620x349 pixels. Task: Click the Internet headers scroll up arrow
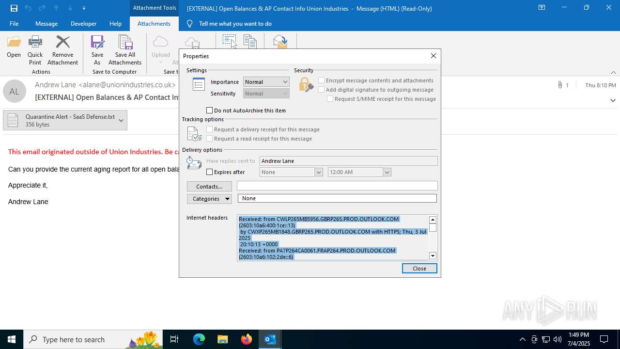click(433, 220)
